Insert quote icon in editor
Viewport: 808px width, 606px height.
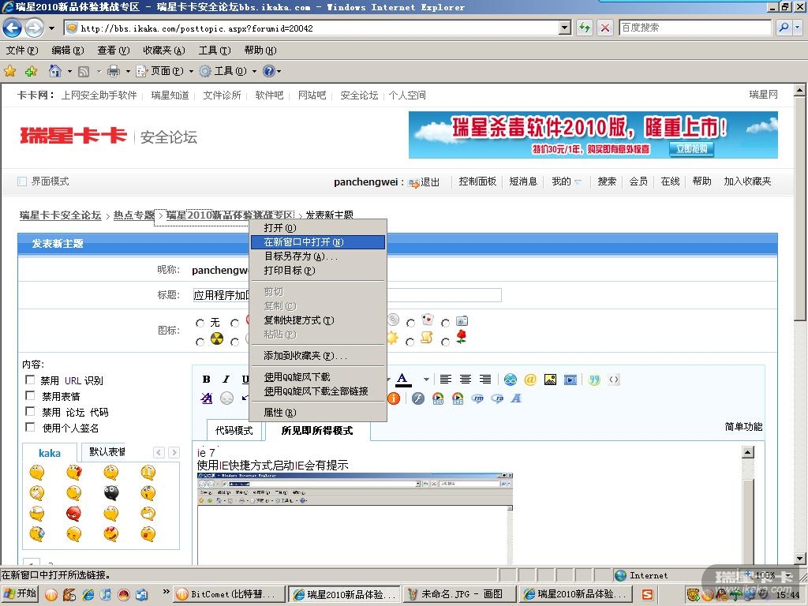(x=594, y=380)
